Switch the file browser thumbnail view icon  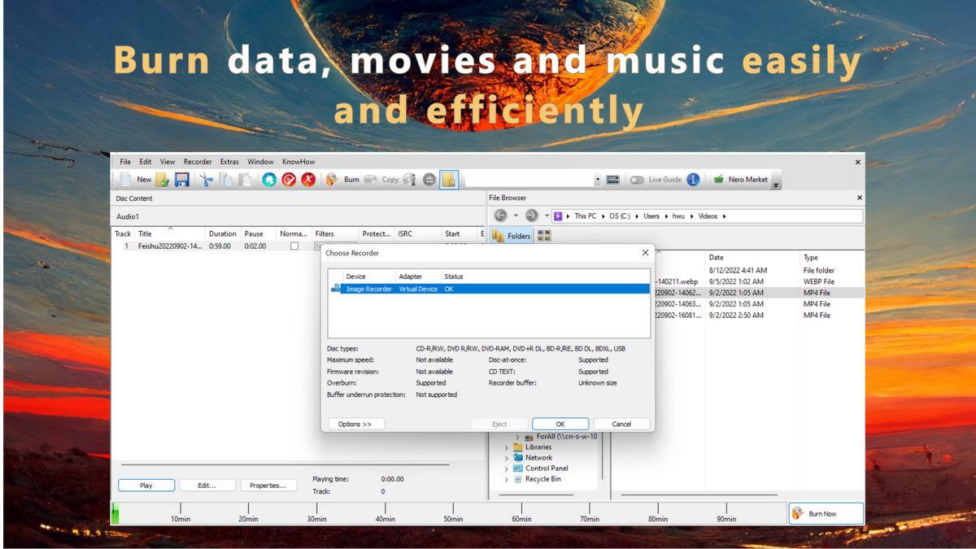click(x=544, y=236)
